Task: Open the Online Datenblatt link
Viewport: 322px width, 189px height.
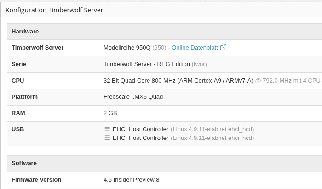Action: 195,48
